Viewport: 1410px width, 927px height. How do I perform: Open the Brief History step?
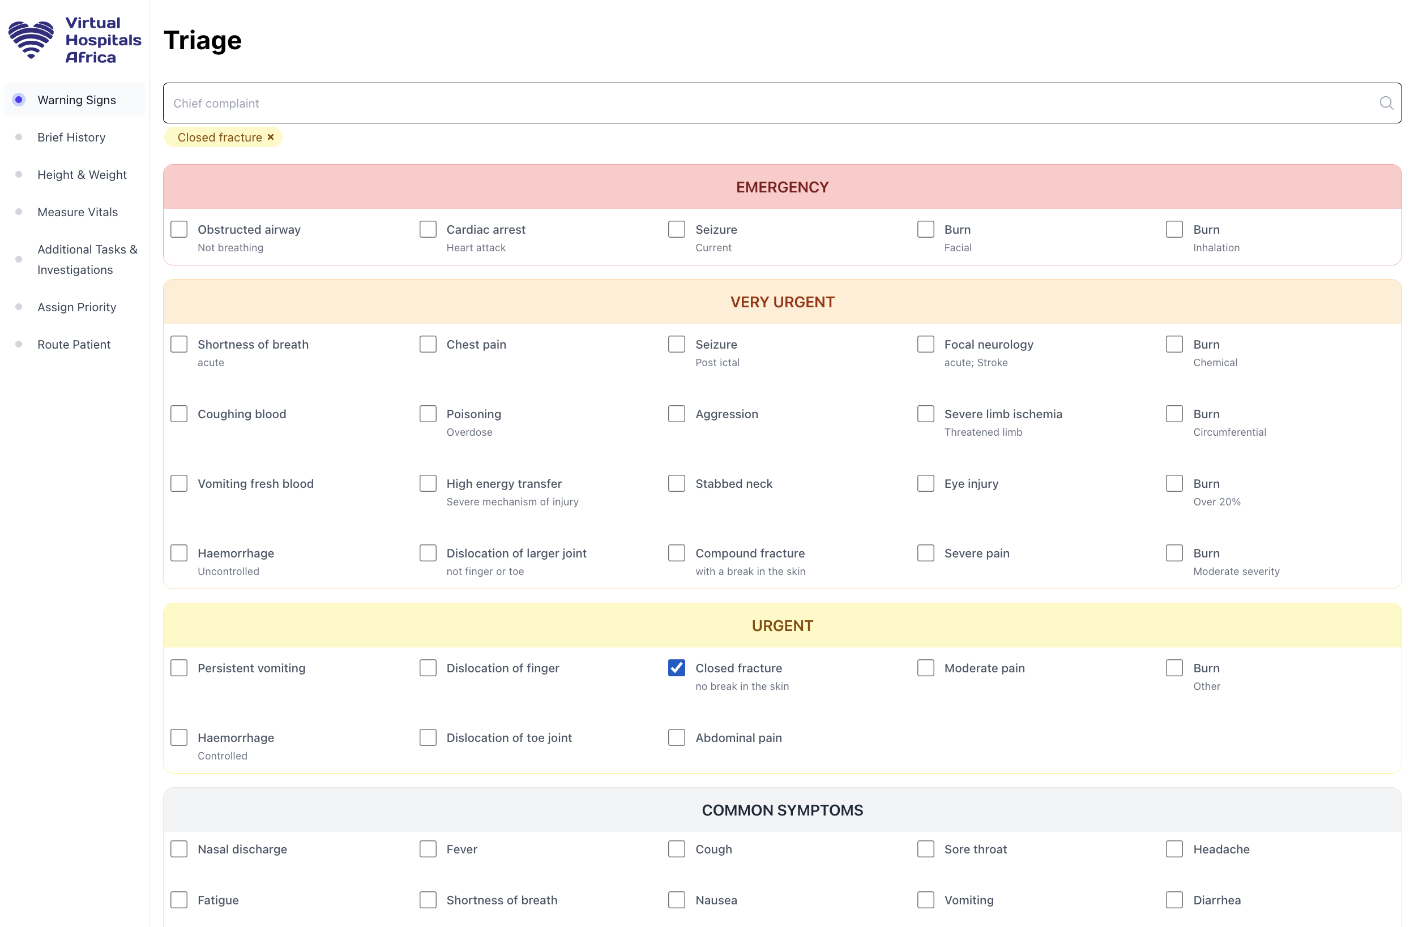(71, 138)
